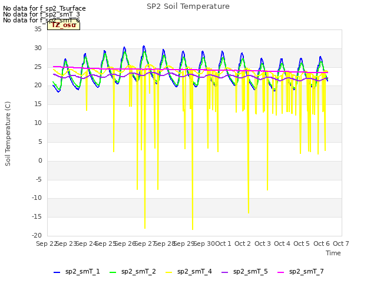
Task: Click the SP2 Soil Temperature chart title
Action: pyautogui.click(x=188, y=6)
